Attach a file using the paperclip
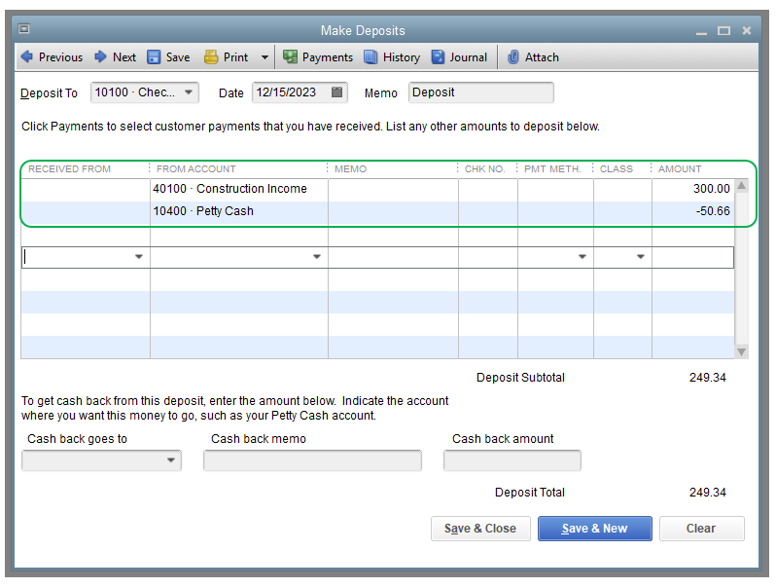Image resolution: width=776 pixels, height=588 pixels. (x=534, y=57)
